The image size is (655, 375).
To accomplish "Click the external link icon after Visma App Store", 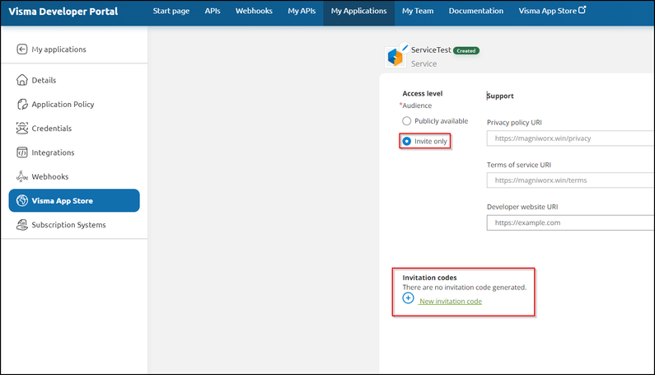I will [x=582, y=10].
